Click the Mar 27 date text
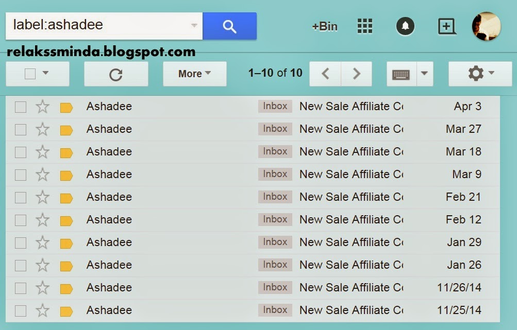Image resolution: width=517 pixels, height=330 pixels. [463, 129]
